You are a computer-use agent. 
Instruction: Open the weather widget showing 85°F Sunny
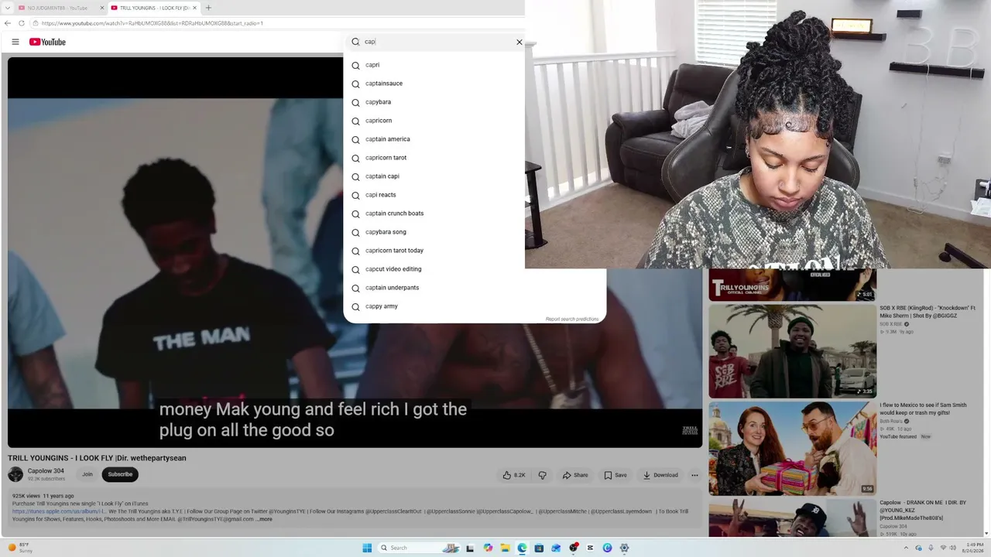coord(21,548)
